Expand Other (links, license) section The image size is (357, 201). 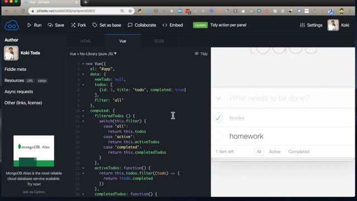click(x=23, y=103)
